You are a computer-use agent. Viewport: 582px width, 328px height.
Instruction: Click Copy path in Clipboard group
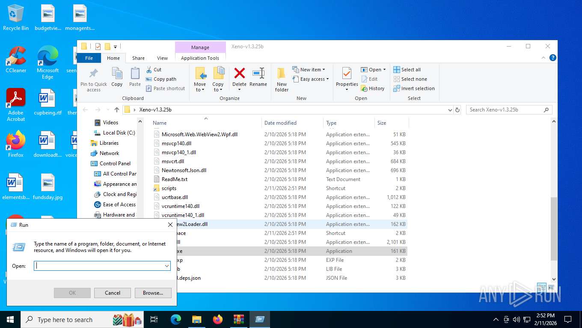[x=161, y=79]
